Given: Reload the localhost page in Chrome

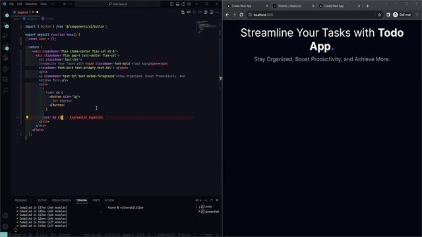Looking at the screenshot, I should 241,14.
